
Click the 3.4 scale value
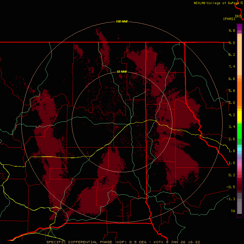coord(232,127)
